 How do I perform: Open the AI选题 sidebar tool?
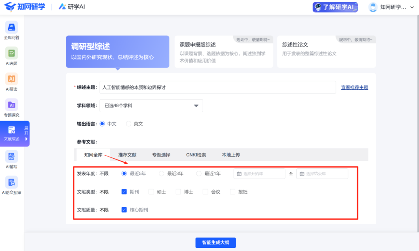coord(12,54)
